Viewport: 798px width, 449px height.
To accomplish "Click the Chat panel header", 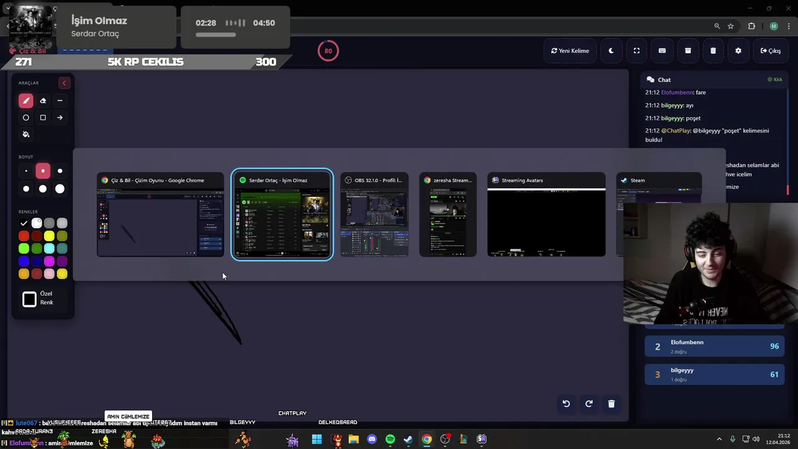I will point(714,80).
